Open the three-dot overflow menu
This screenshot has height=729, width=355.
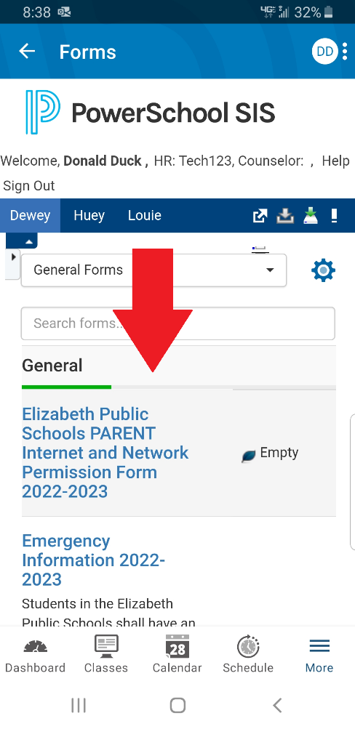click(x=345, y=51)
